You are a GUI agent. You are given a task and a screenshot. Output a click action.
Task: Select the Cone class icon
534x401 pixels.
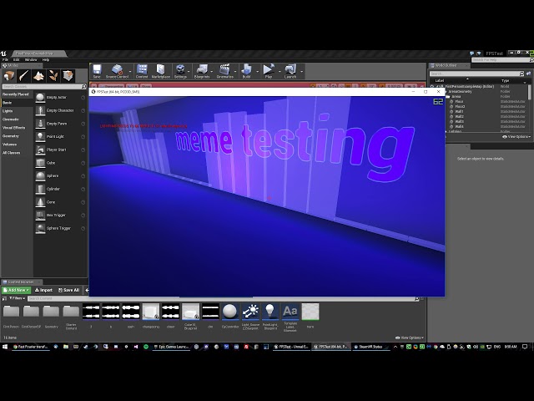(40, 202)
